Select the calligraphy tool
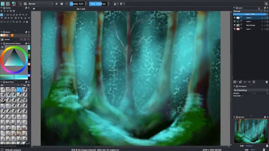 click(x=8, y=11)
